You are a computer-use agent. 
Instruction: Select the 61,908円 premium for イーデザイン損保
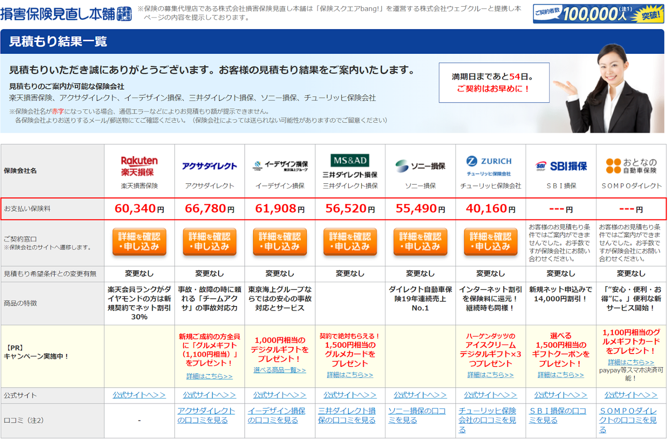[x=280, y=208]
